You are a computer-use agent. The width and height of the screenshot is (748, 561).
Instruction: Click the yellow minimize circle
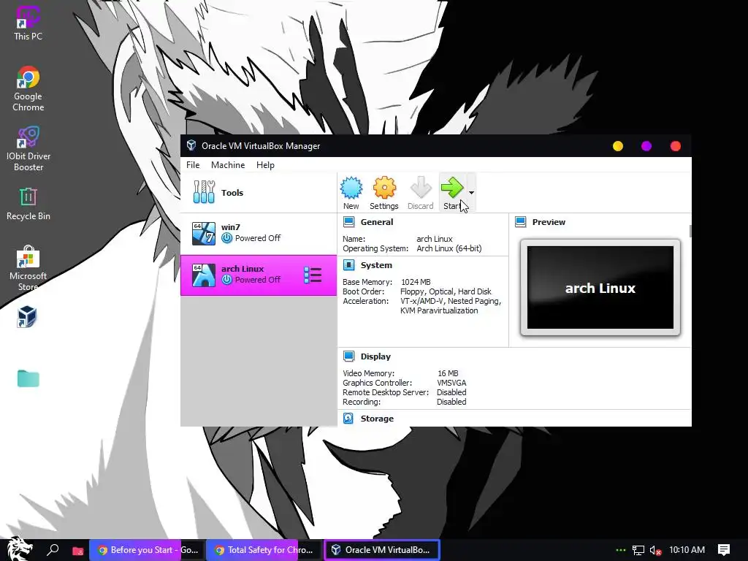618,146
